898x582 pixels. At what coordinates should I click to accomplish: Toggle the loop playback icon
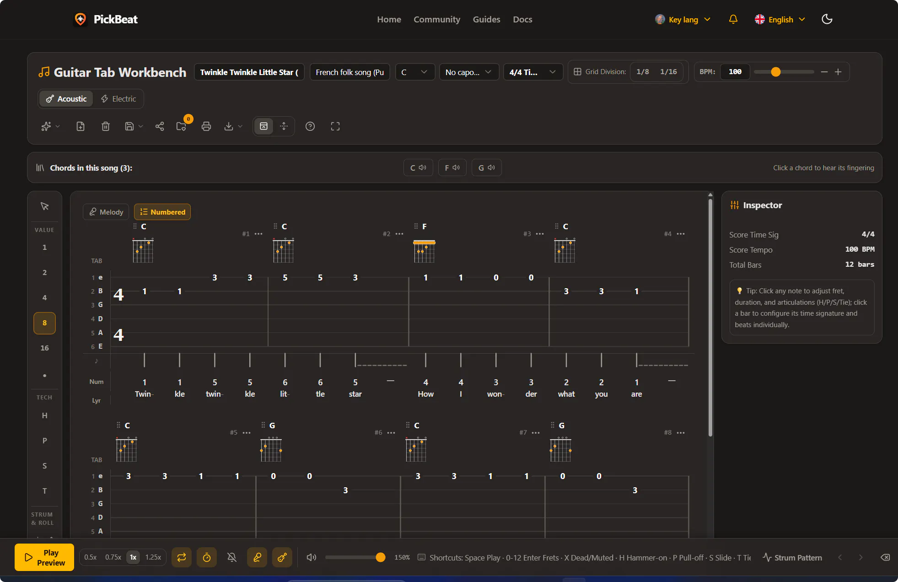click(x=182, y=557)
